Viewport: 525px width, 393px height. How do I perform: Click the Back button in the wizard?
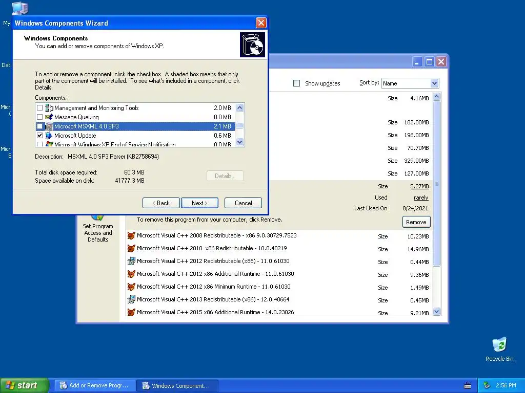(161, 203)
